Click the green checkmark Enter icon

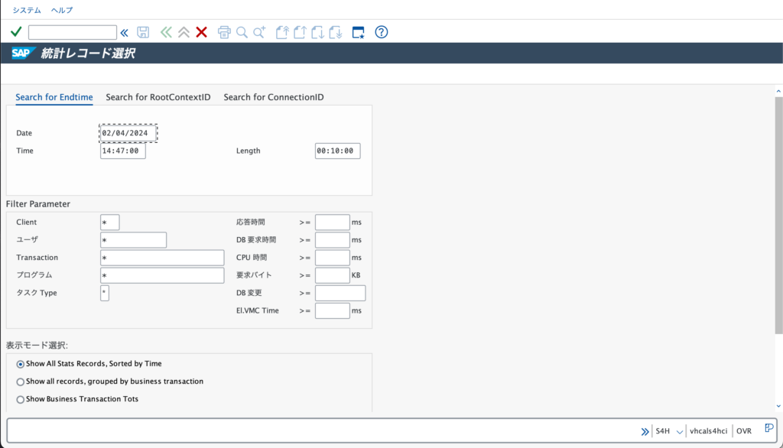point(15,32)
